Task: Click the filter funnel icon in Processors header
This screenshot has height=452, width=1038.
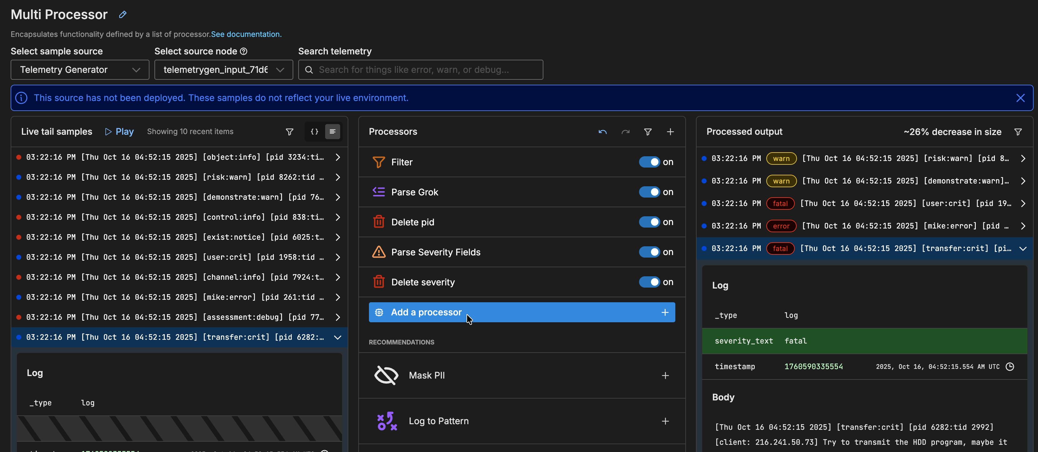Action: 647,132
